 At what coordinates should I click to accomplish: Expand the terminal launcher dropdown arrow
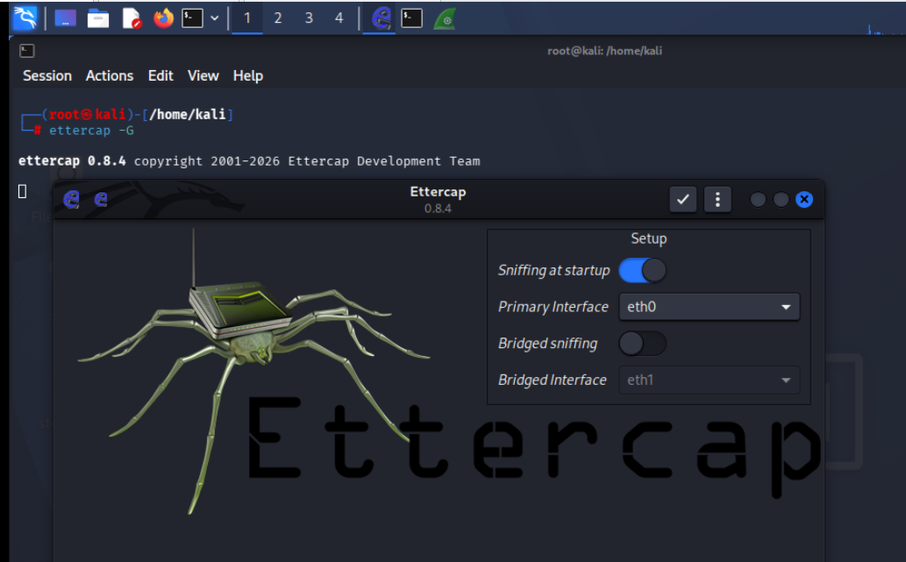(214, 18)
